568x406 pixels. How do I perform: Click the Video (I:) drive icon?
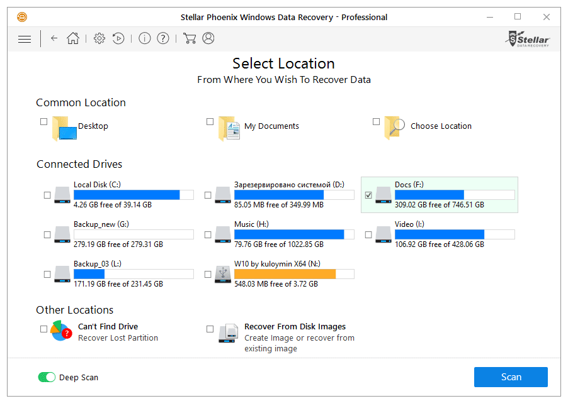pos(383,234)
